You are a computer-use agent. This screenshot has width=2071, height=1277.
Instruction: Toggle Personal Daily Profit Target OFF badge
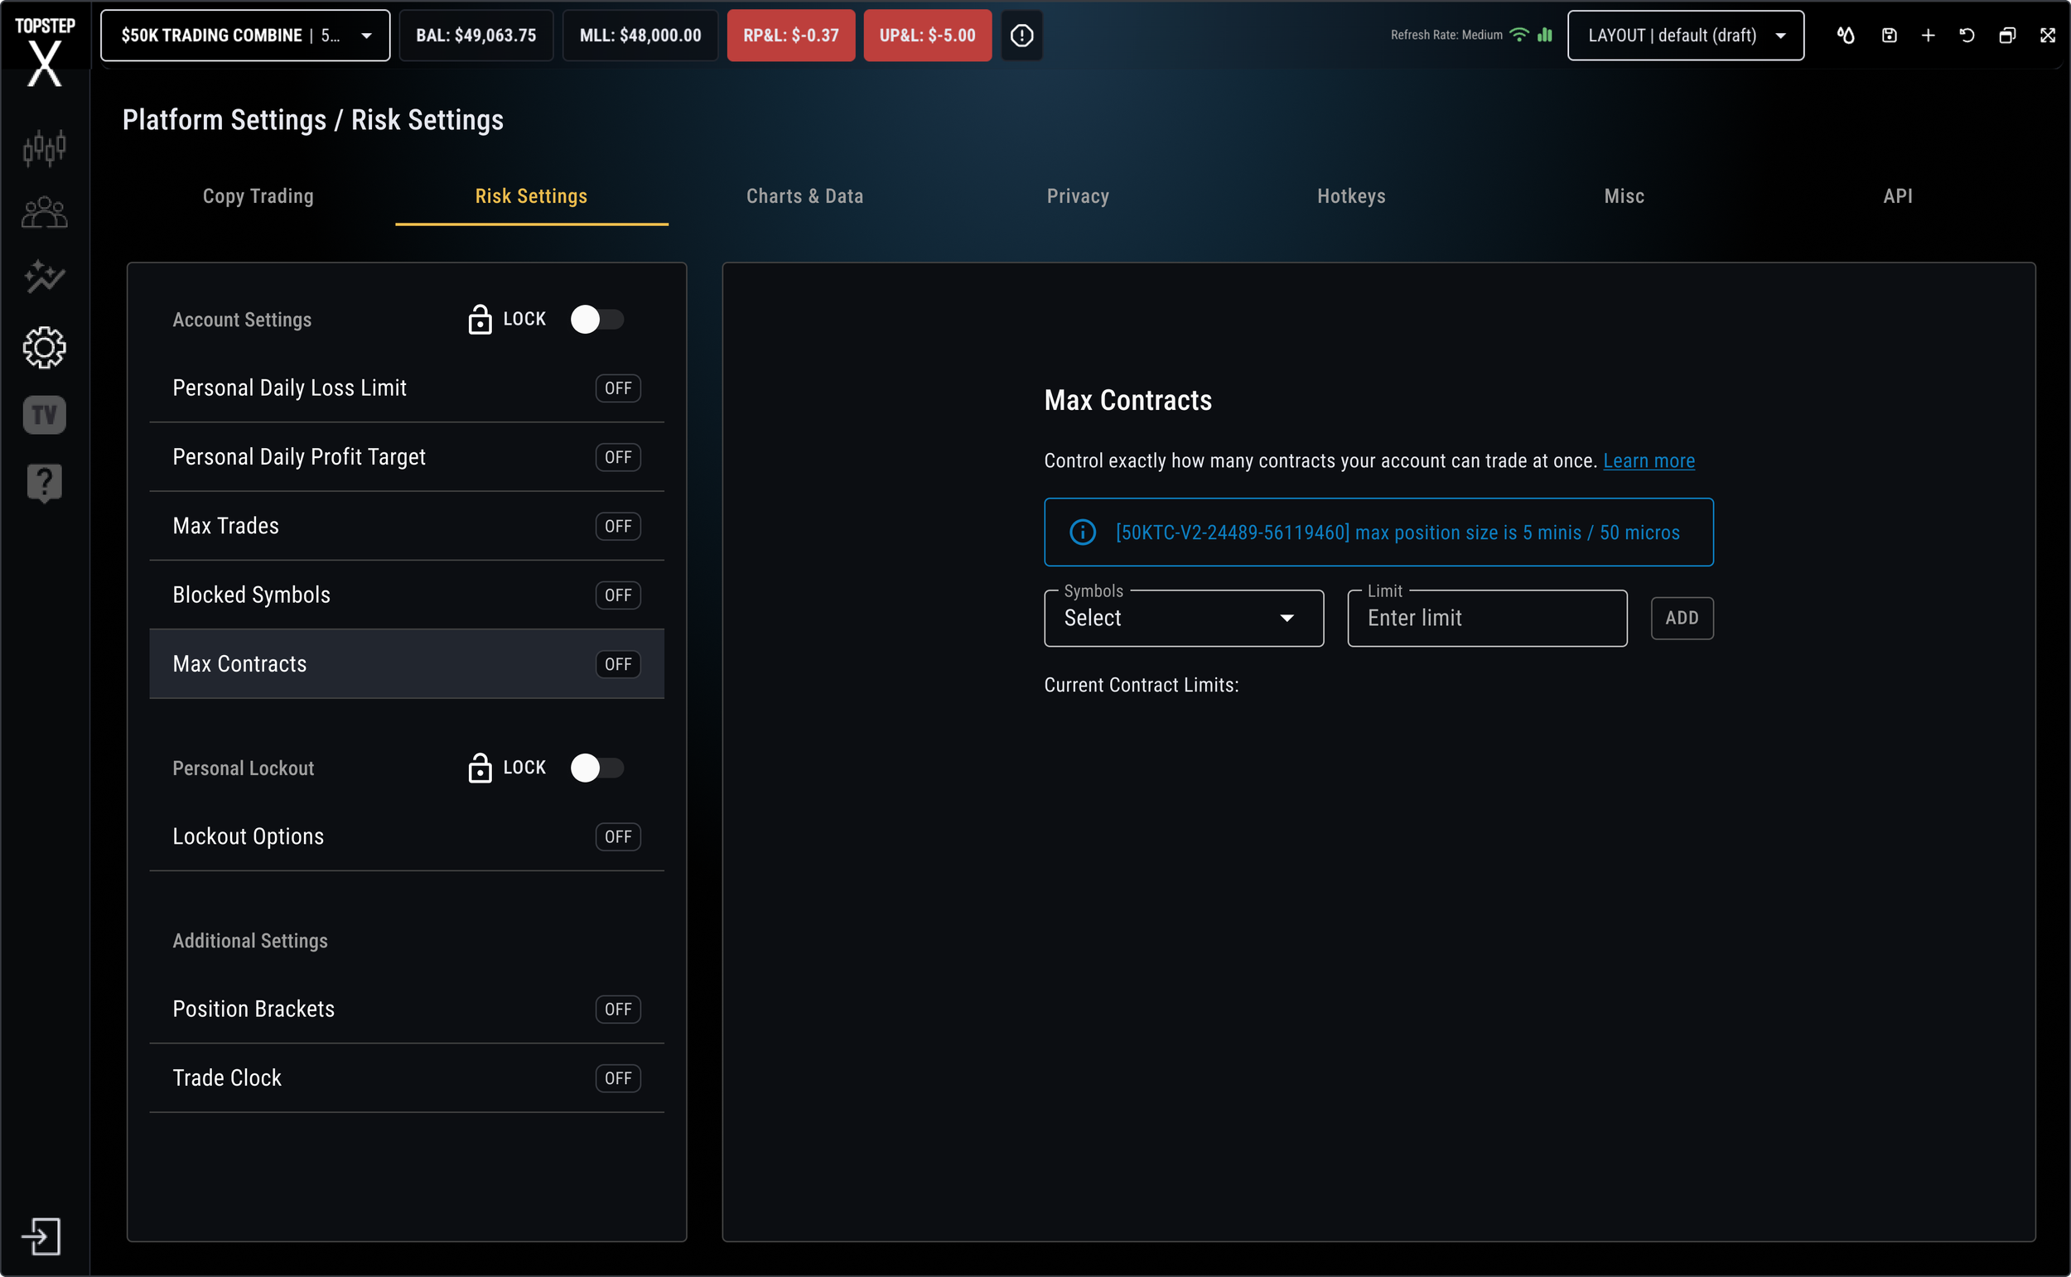[x=618, y=457]
